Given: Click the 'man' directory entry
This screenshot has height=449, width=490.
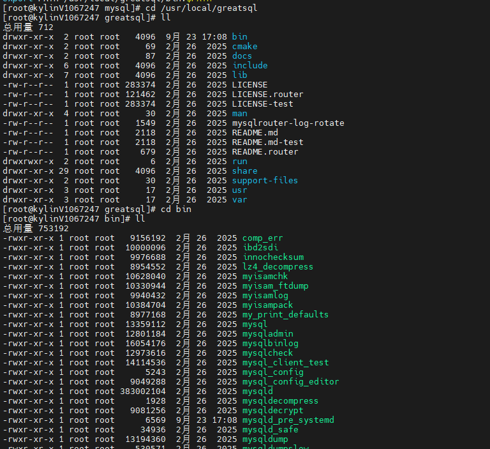Looking at the screenshot, I should (240, 114).
